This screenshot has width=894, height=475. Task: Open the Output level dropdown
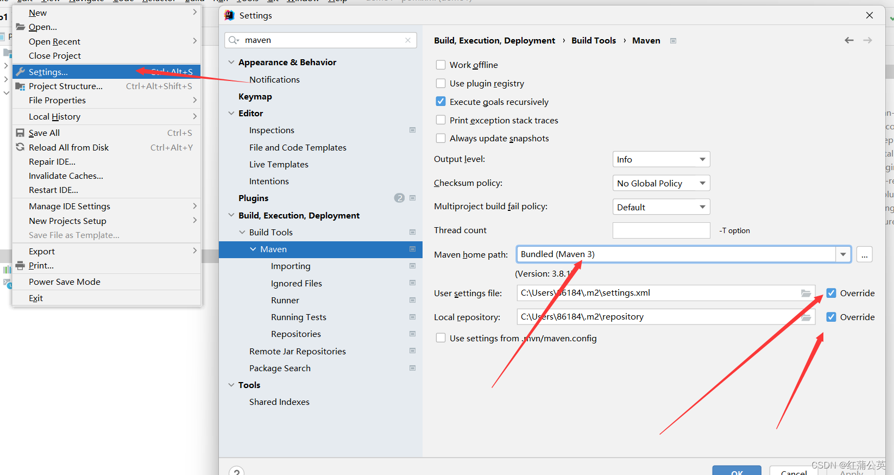(x=661, y=159)
